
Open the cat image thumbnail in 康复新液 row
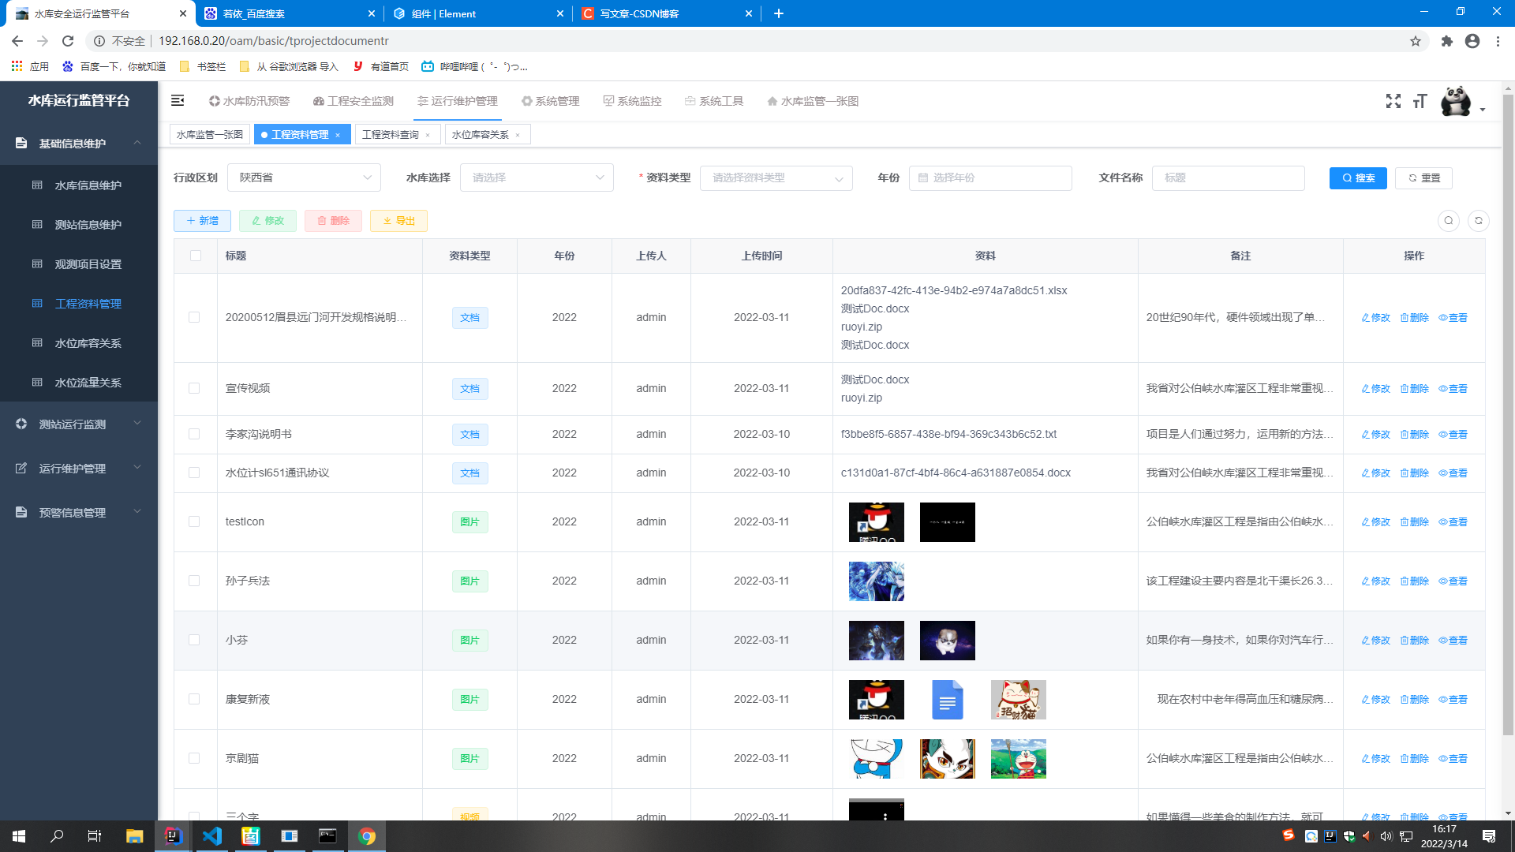[x=1018, y=699]
